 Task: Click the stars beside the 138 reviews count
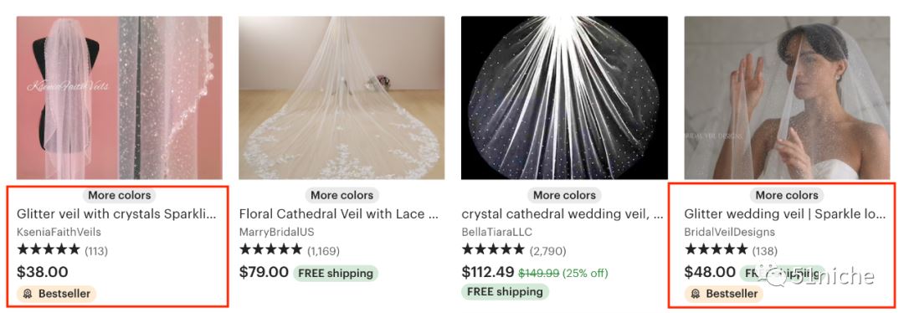coord(716,249)
